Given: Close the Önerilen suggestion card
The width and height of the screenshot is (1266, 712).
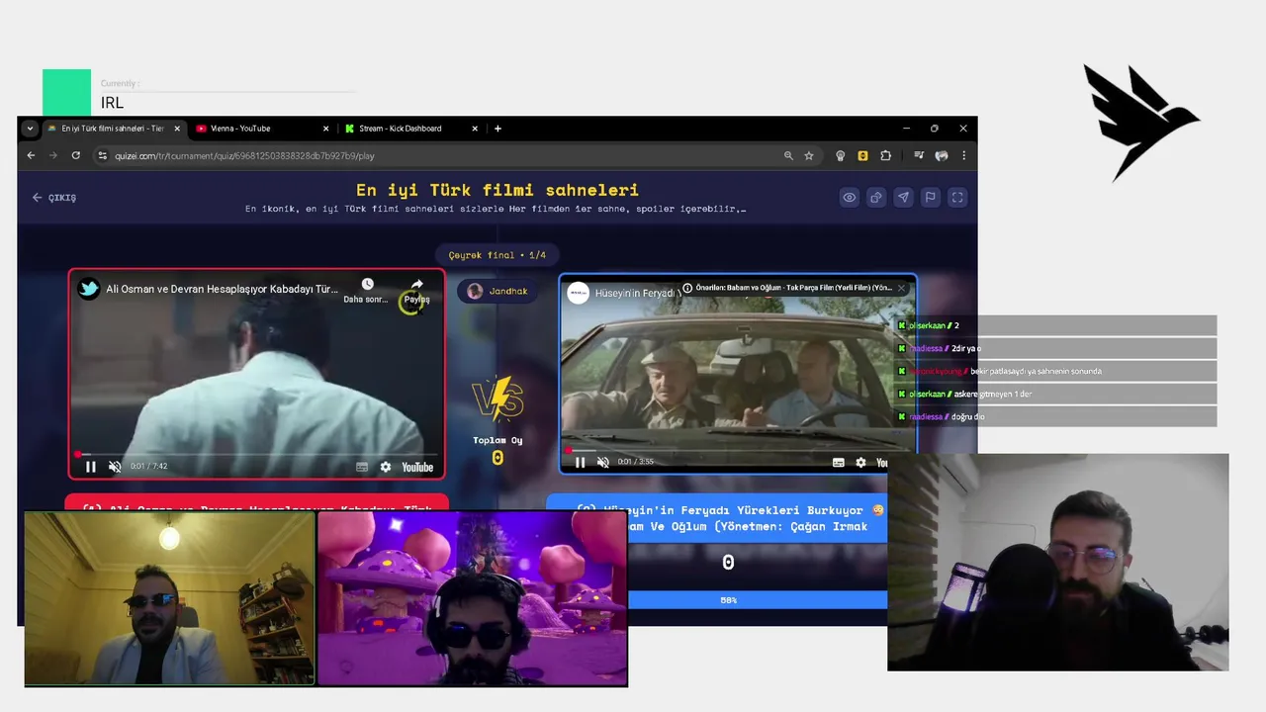Looking at the screenshot, I should [901, 288].
